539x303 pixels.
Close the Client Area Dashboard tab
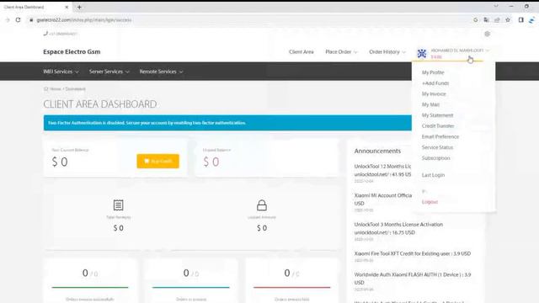click(x=67, y=7)
